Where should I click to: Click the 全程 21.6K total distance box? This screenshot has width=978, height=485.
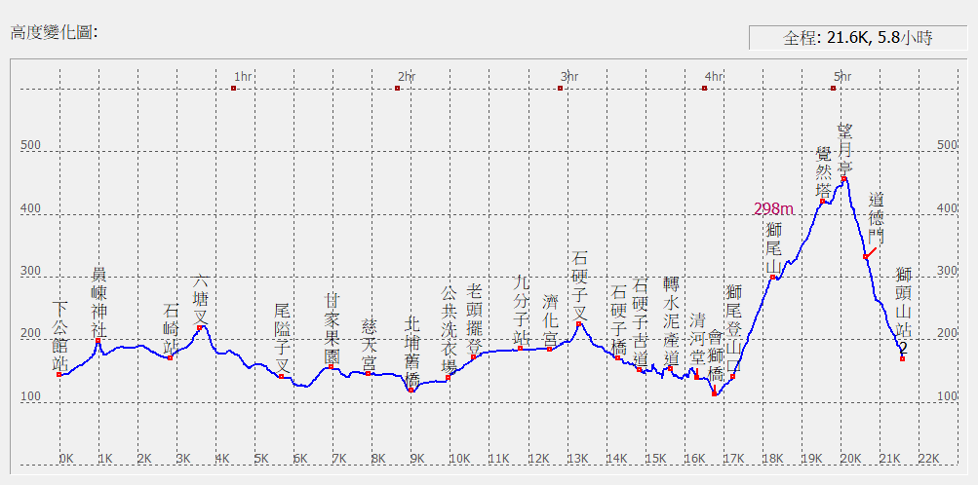pos(857,38)
